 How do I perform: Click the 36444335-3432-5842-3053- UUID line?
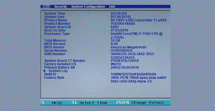click(x=133, y=54)
